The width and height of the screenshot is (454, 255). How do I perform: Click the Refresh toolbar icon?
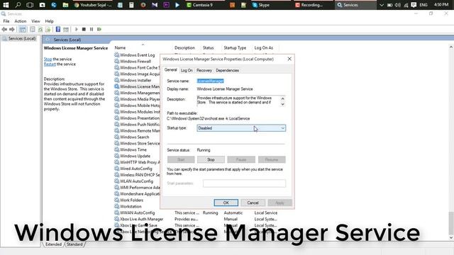(40, 29)
